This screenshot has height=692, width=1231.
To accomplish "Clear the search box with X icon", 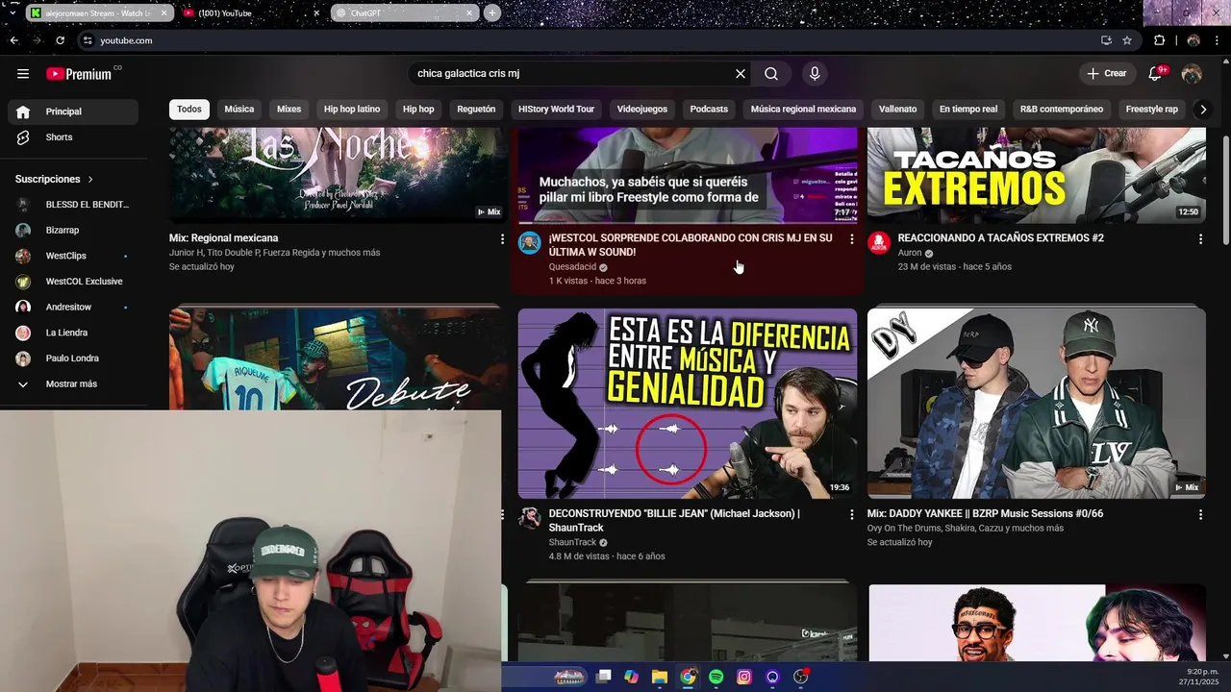I will (x=741, y=74).
